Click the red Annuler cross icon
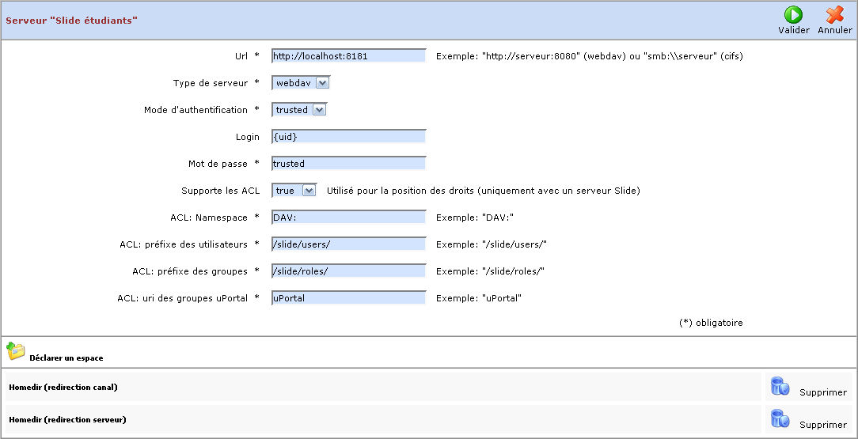Viewport: 858px width, 439px height. click(834, 15)
